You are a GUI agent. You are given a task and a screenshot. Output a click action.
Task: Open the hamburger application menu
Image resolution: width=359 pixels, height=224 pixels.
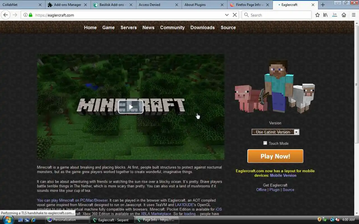(353, 15)
